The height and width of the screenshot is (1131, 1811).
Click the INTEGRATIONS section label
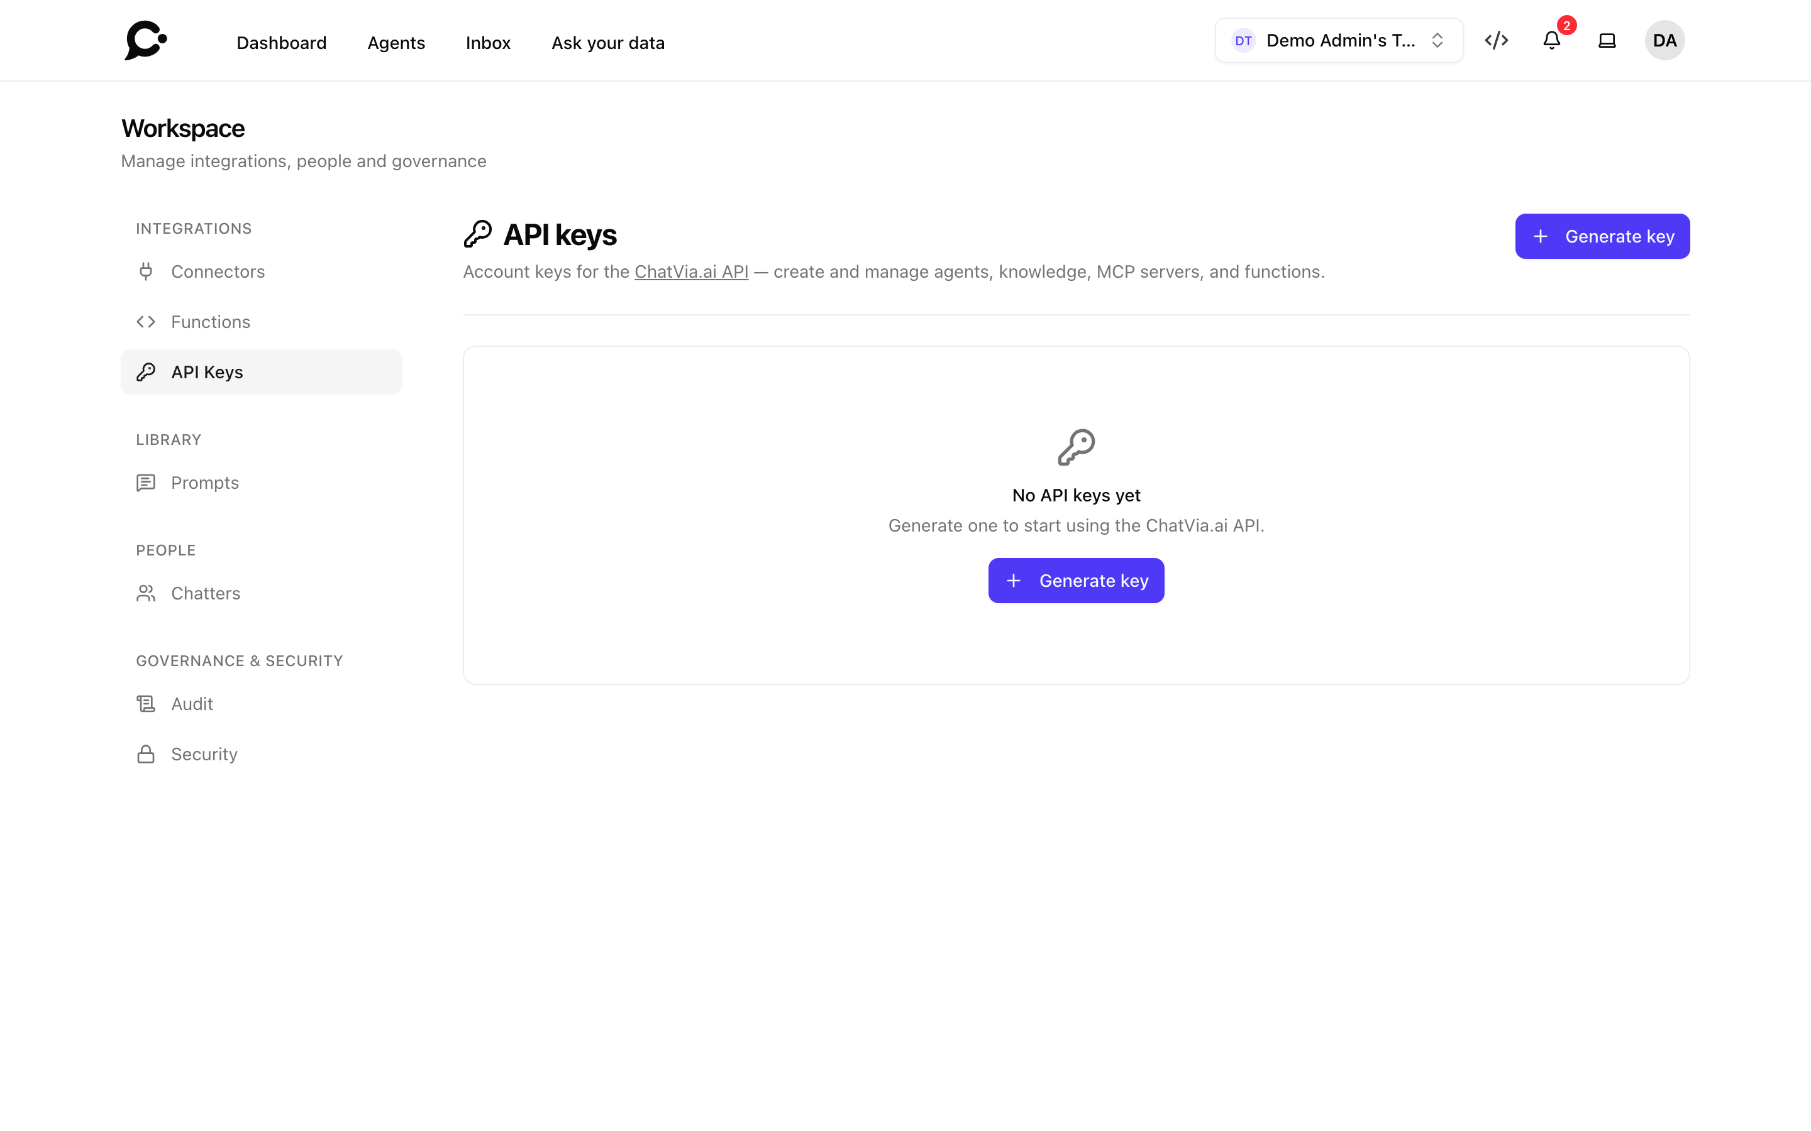click(194, 228)
